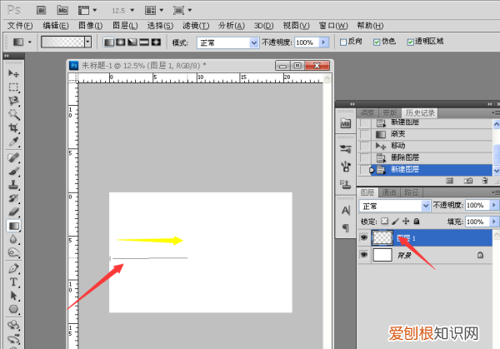Image resolution: width=500 pixels, height=349 pixels.
Task: Toggle lock image pixels
Action: 395,222
